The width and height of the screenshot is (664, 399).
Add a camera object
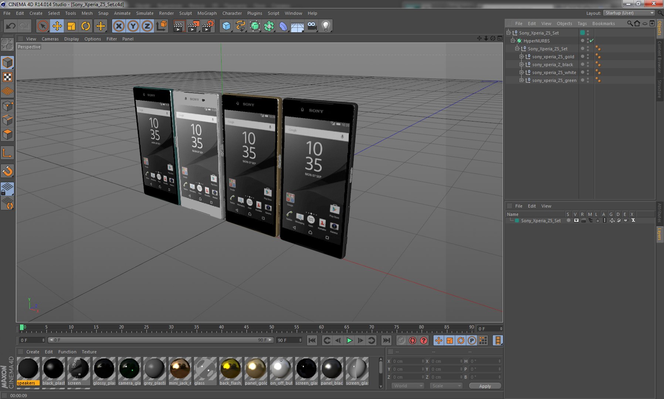312,26
